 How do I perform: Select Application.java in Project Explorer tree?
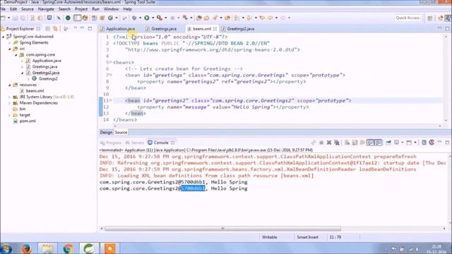[47, 61]
